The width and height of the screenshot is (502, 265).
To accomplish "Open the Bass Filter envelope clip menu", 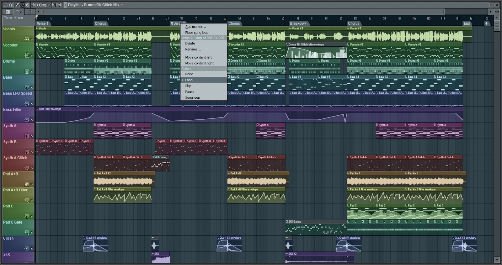I will 37,109.
